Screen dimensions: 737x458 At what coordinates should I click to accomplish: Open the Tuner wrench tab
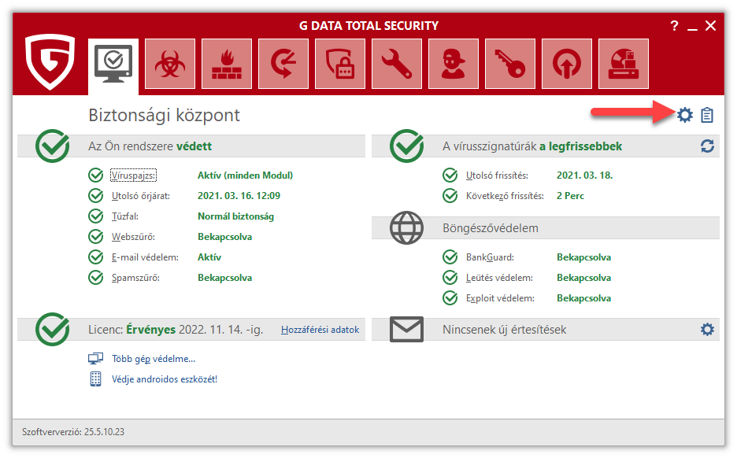pyautogui.click(x=397, y=64)
